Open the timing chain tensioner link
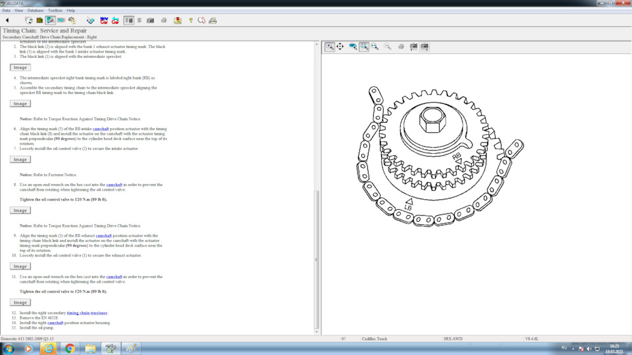Viewport: 632px width, 355px height. (87, 313)
